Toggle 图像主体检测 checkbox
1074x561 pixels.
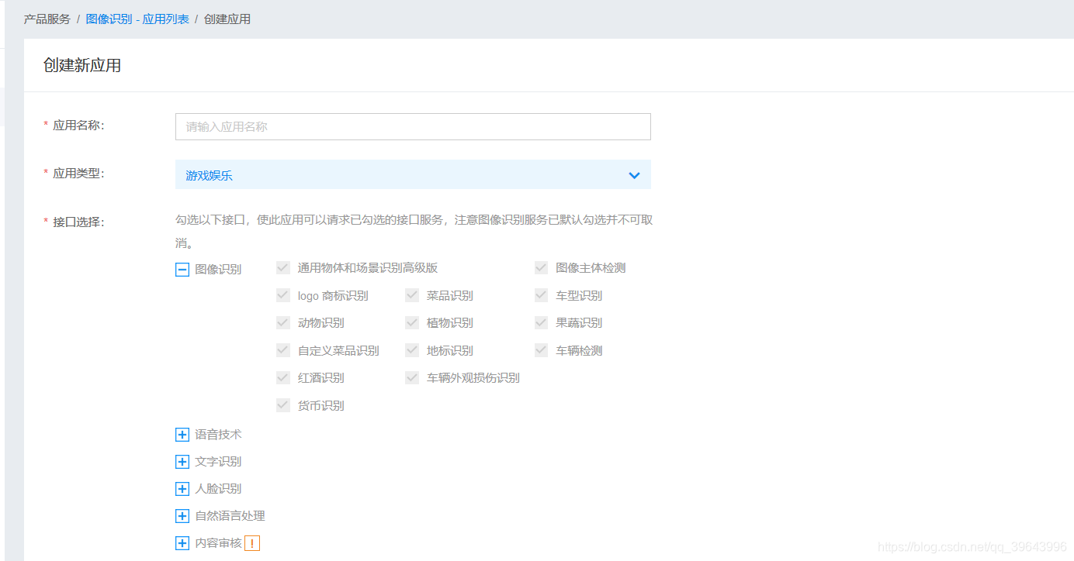click(542, 268)
